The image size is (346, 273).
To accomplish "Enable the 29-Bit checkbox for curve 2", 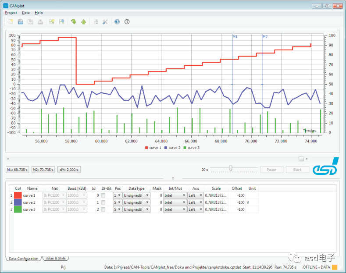I will (103, 202).
